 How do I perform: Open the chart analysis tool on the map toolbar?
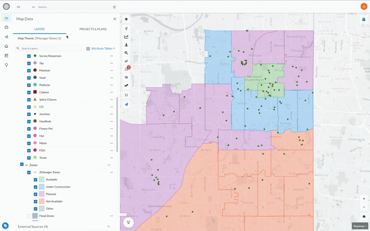point(127,36)
